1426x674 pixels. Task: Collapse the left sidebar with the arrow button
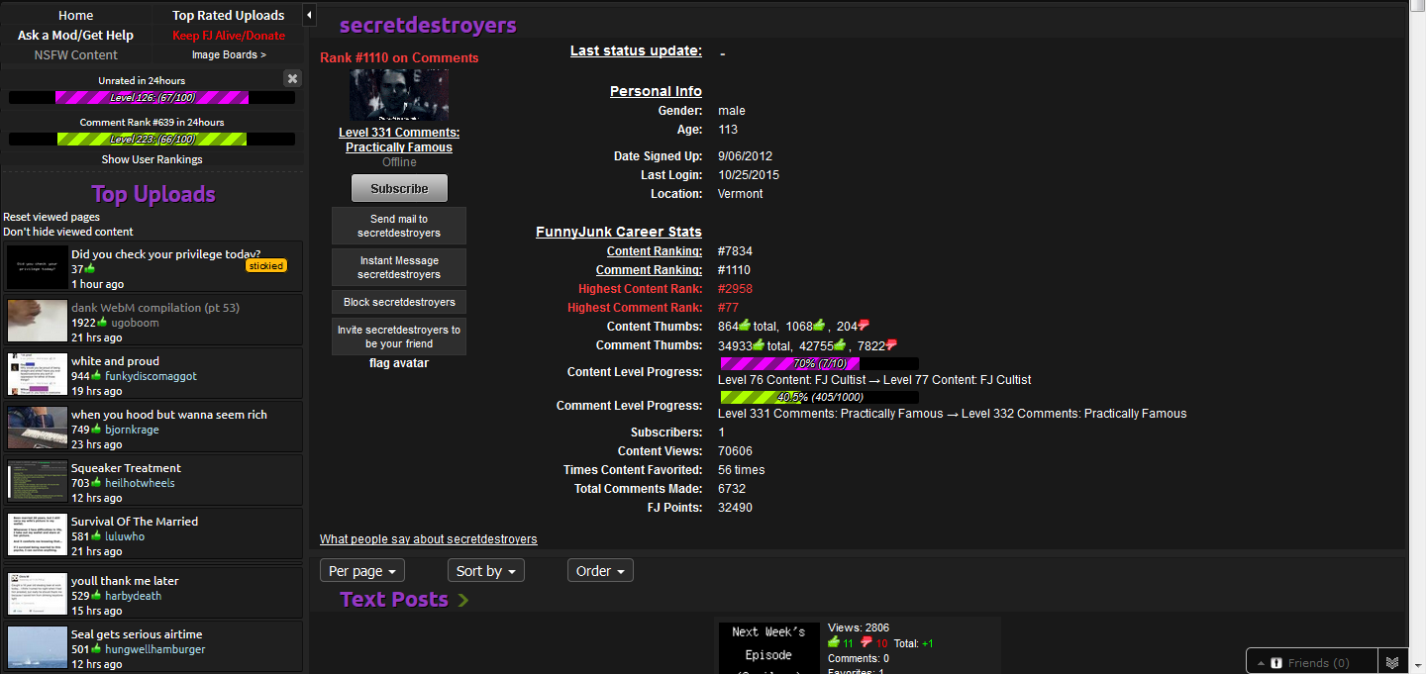(309, 15)
